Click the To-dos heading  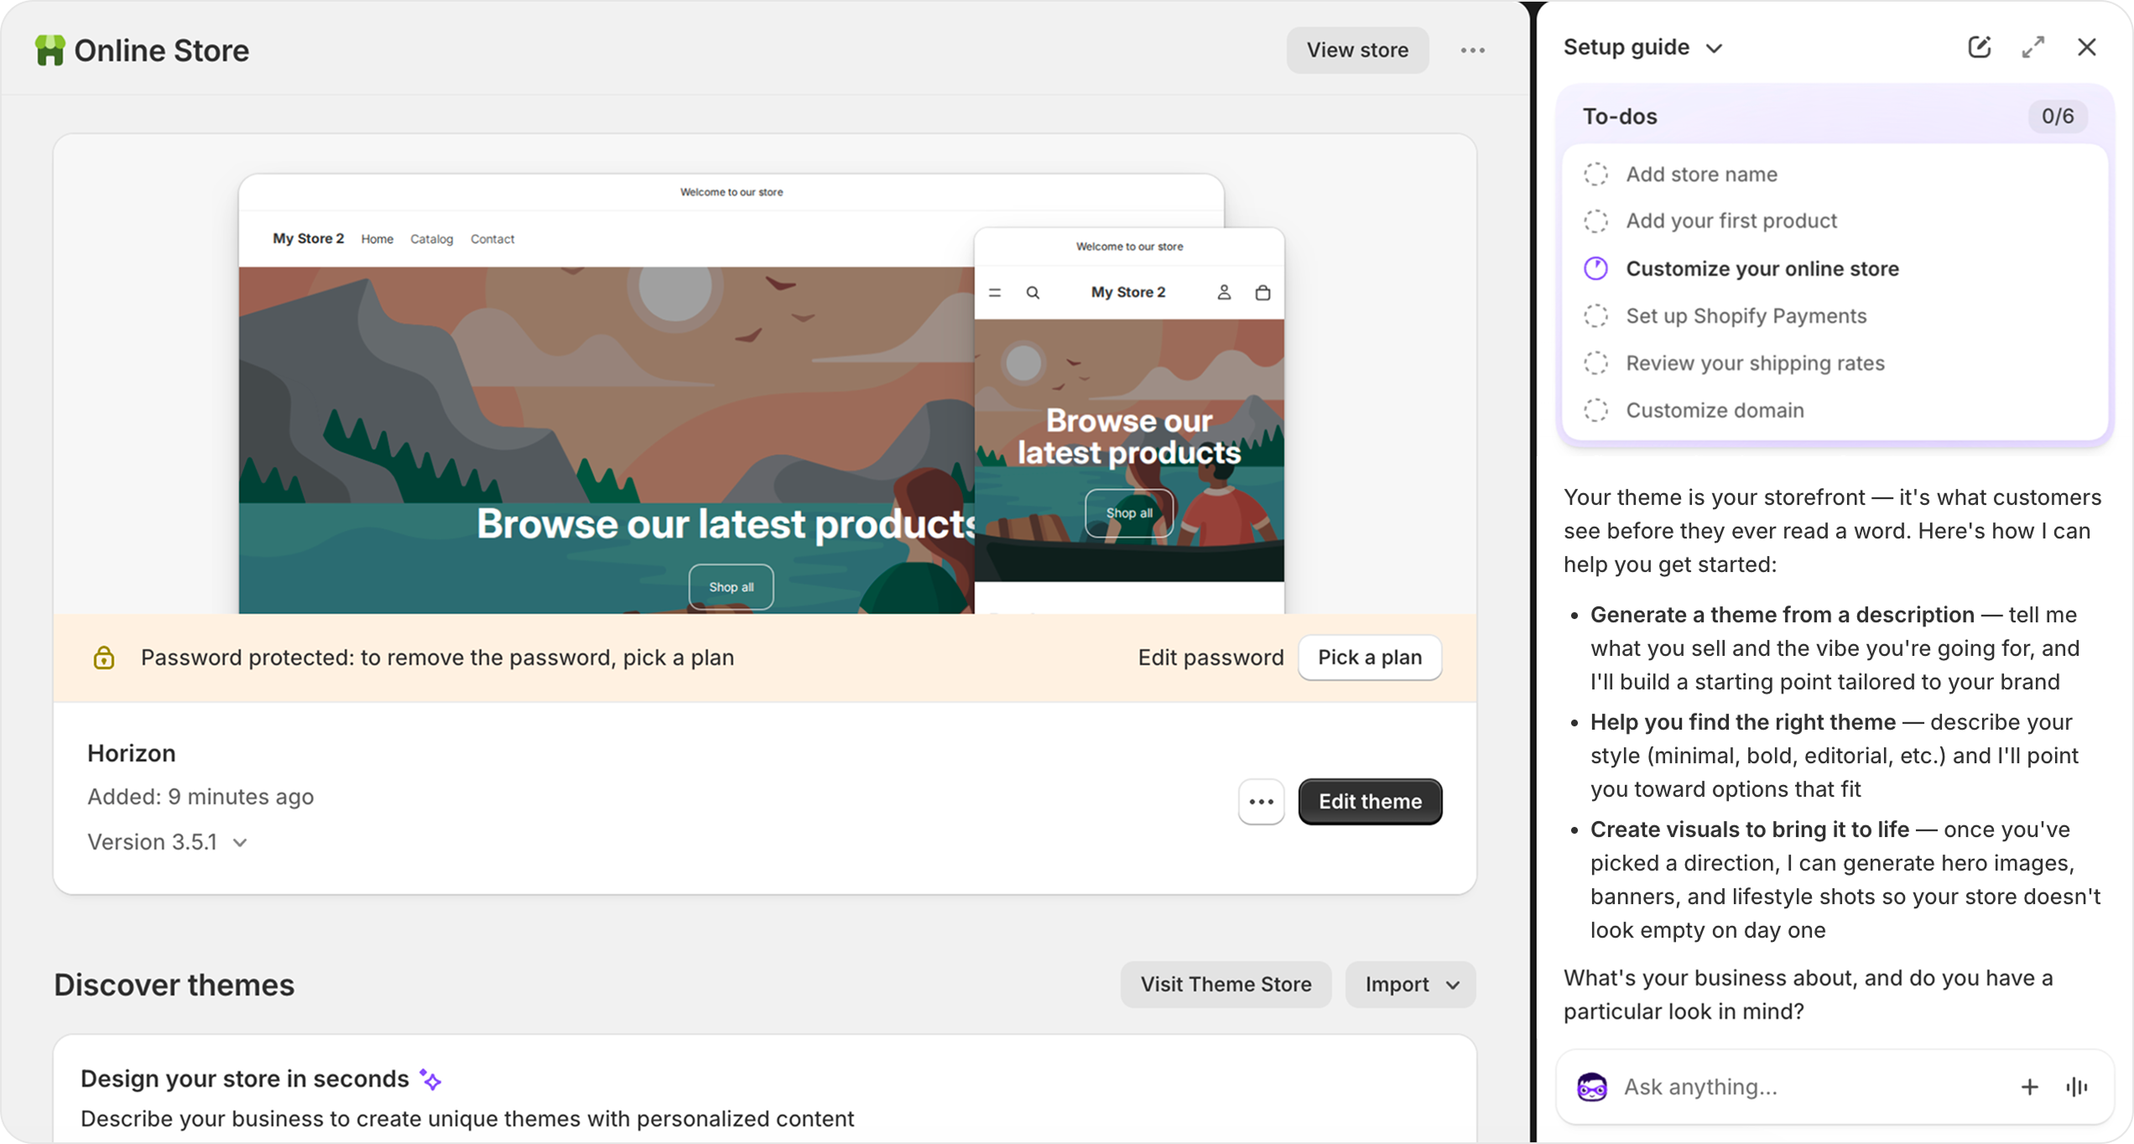click(1620, 117)
